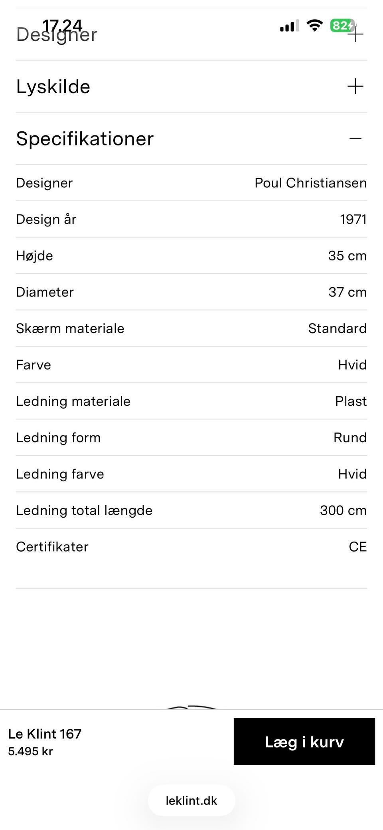Tap the leklint.dk address pill
The height and width of the screenshot is (830, 383).
click(191, 800)
